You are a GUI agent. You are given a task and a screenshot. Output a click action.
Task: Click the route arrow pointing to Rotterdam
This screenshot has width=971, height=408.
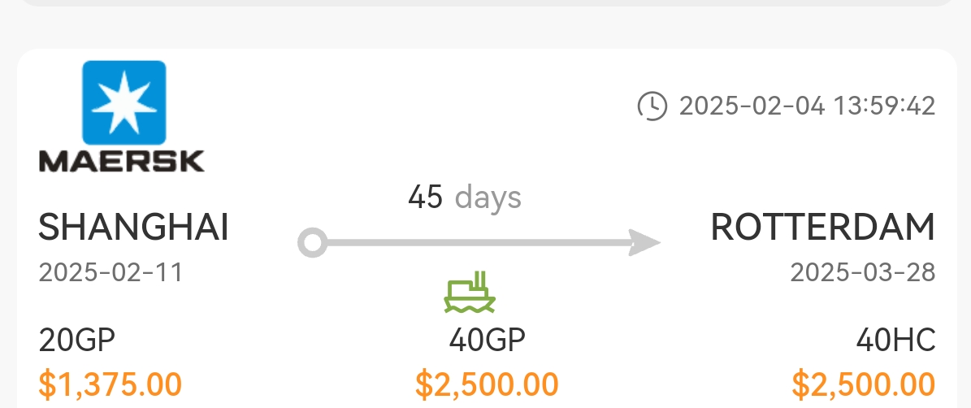(x=644, y=242)
